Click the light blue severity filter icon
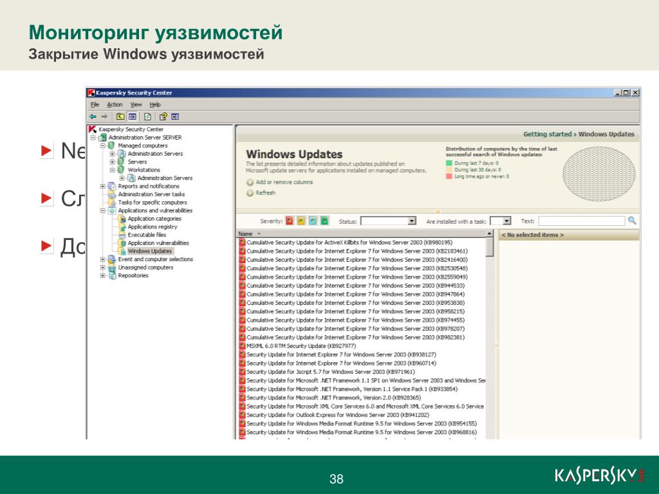Viewport: 659px width, 494px height. coord(313,221)
